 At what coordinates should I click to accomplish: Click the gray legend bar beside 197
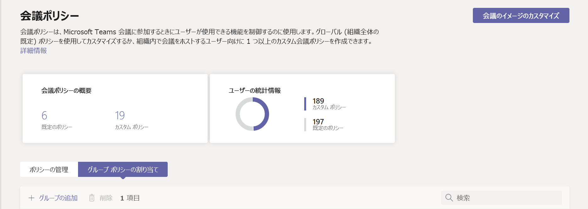[x=305, y=125]
